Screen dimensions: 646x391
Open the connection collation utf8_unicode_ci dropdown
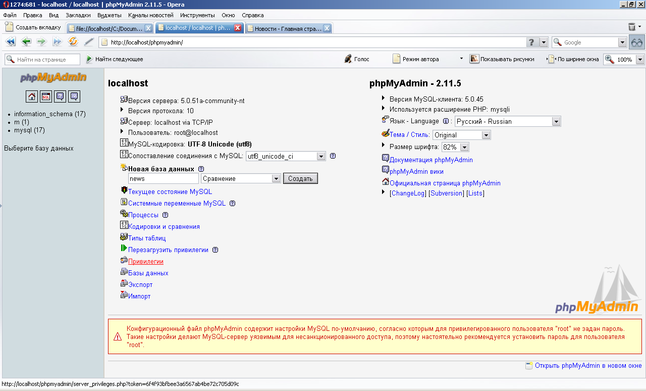321,157
